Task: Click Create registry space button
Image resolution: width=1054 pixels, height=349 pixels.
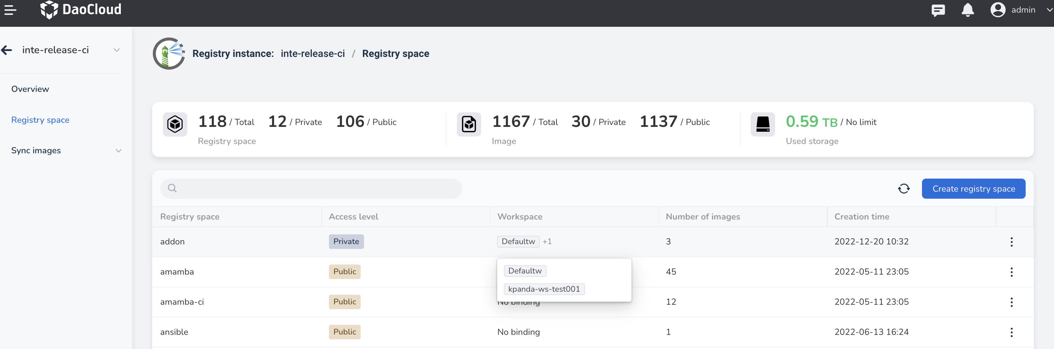Action: pos(973,189)
